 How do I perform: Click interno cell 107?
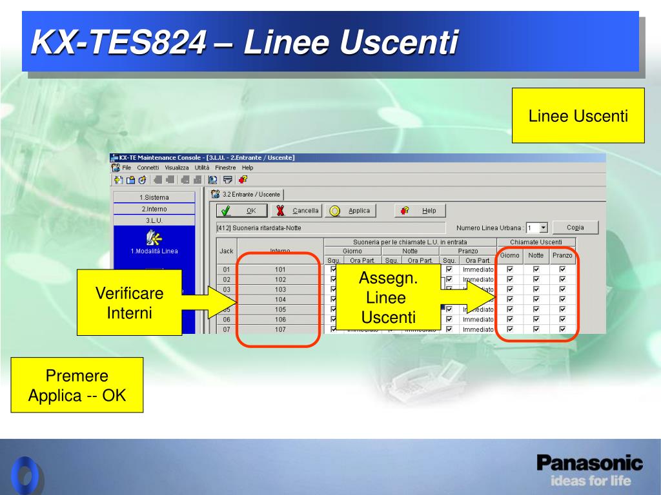(x=280, y=329)
